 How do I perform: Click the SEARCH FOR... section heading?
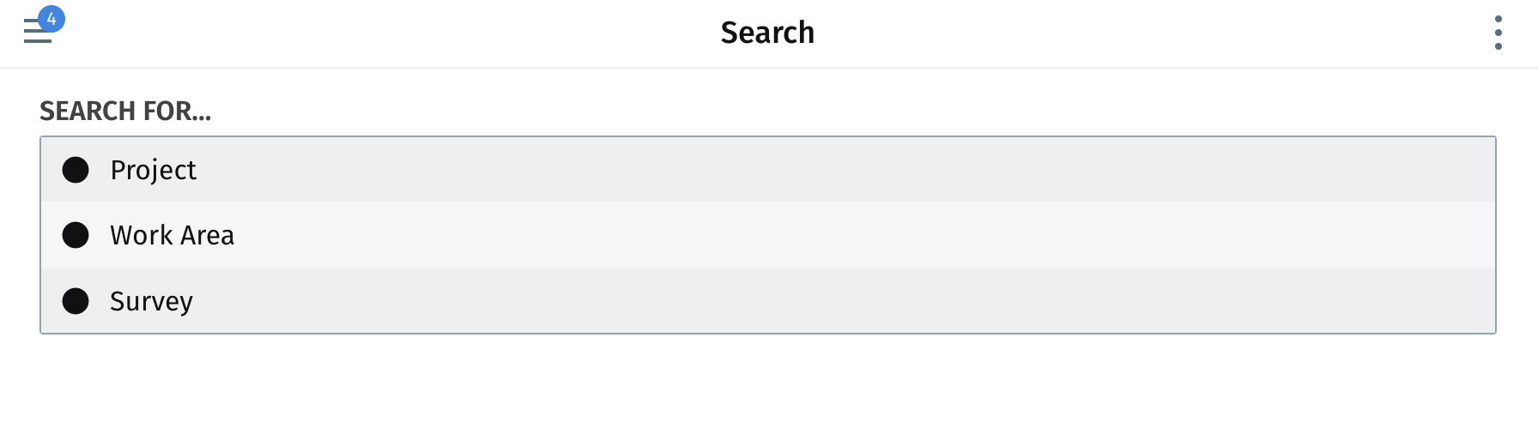[125, 111]
